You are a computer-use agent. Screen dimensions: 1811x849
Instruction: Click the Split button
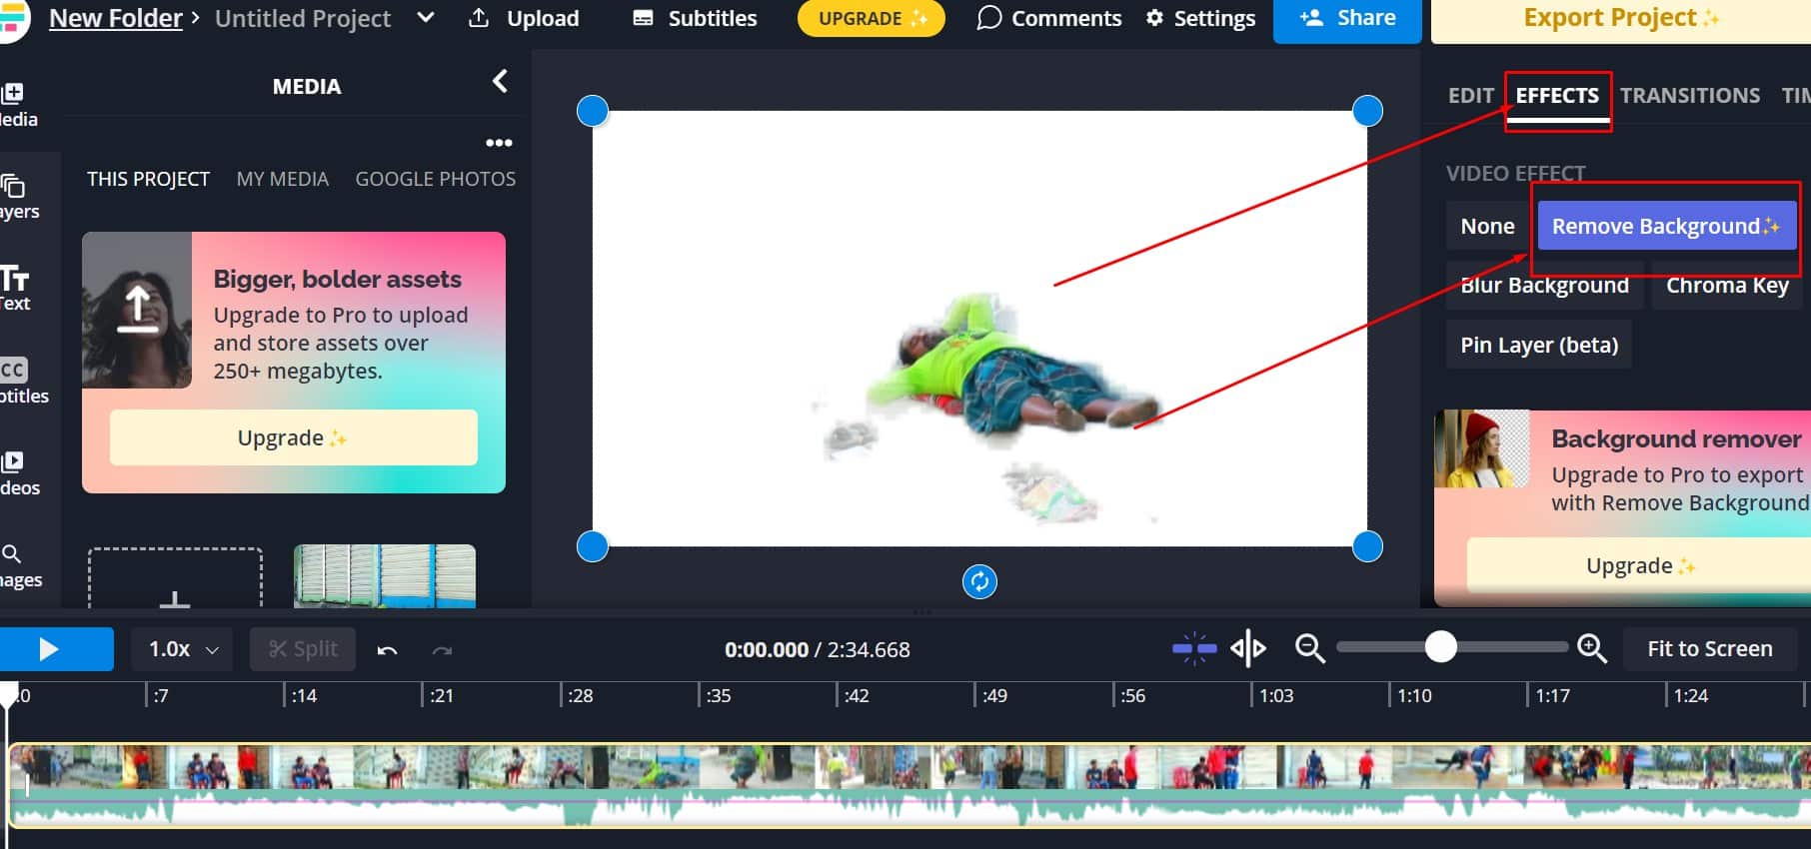(x=303, y=649)
